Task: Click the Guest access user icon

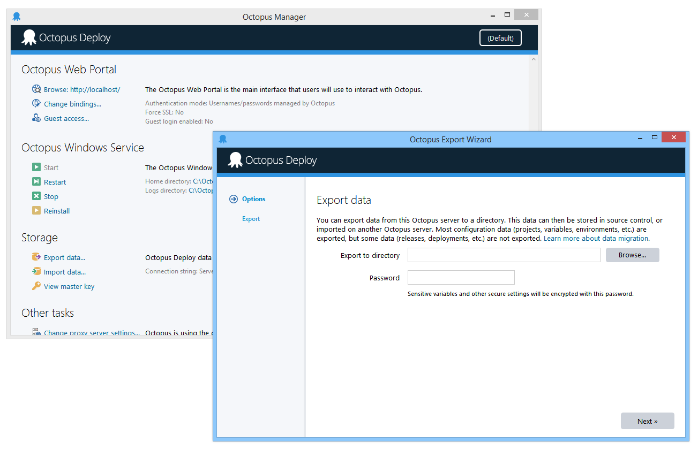Action: tap(35, 118)
